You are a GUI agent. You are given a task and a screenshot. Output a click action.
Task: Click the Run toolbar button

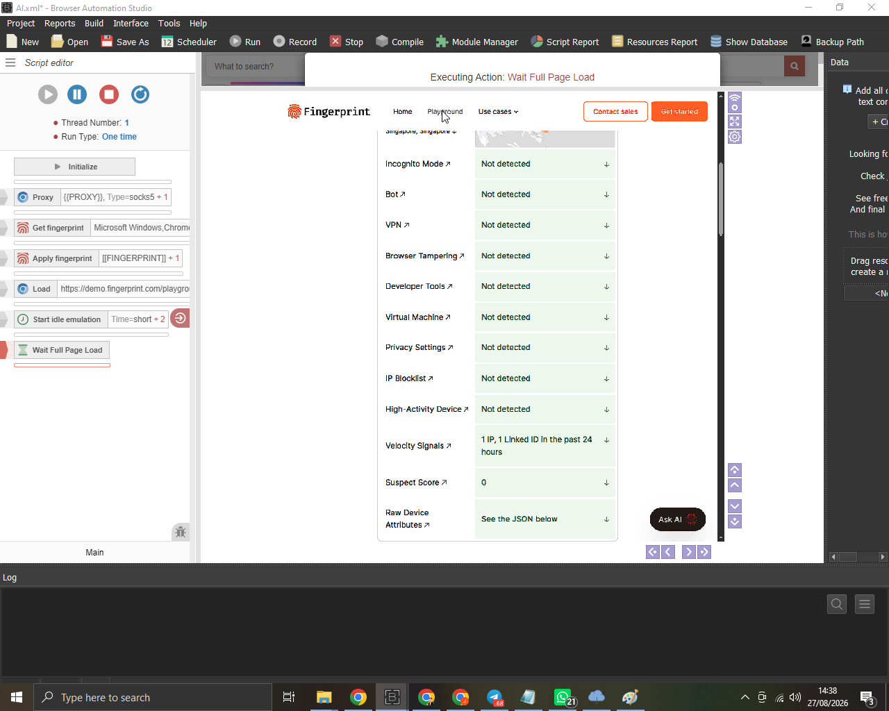[244, 42]
